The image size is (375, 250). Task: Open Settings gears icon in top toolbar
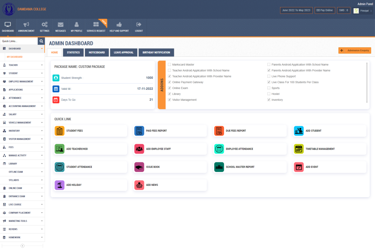click(44, 25)
